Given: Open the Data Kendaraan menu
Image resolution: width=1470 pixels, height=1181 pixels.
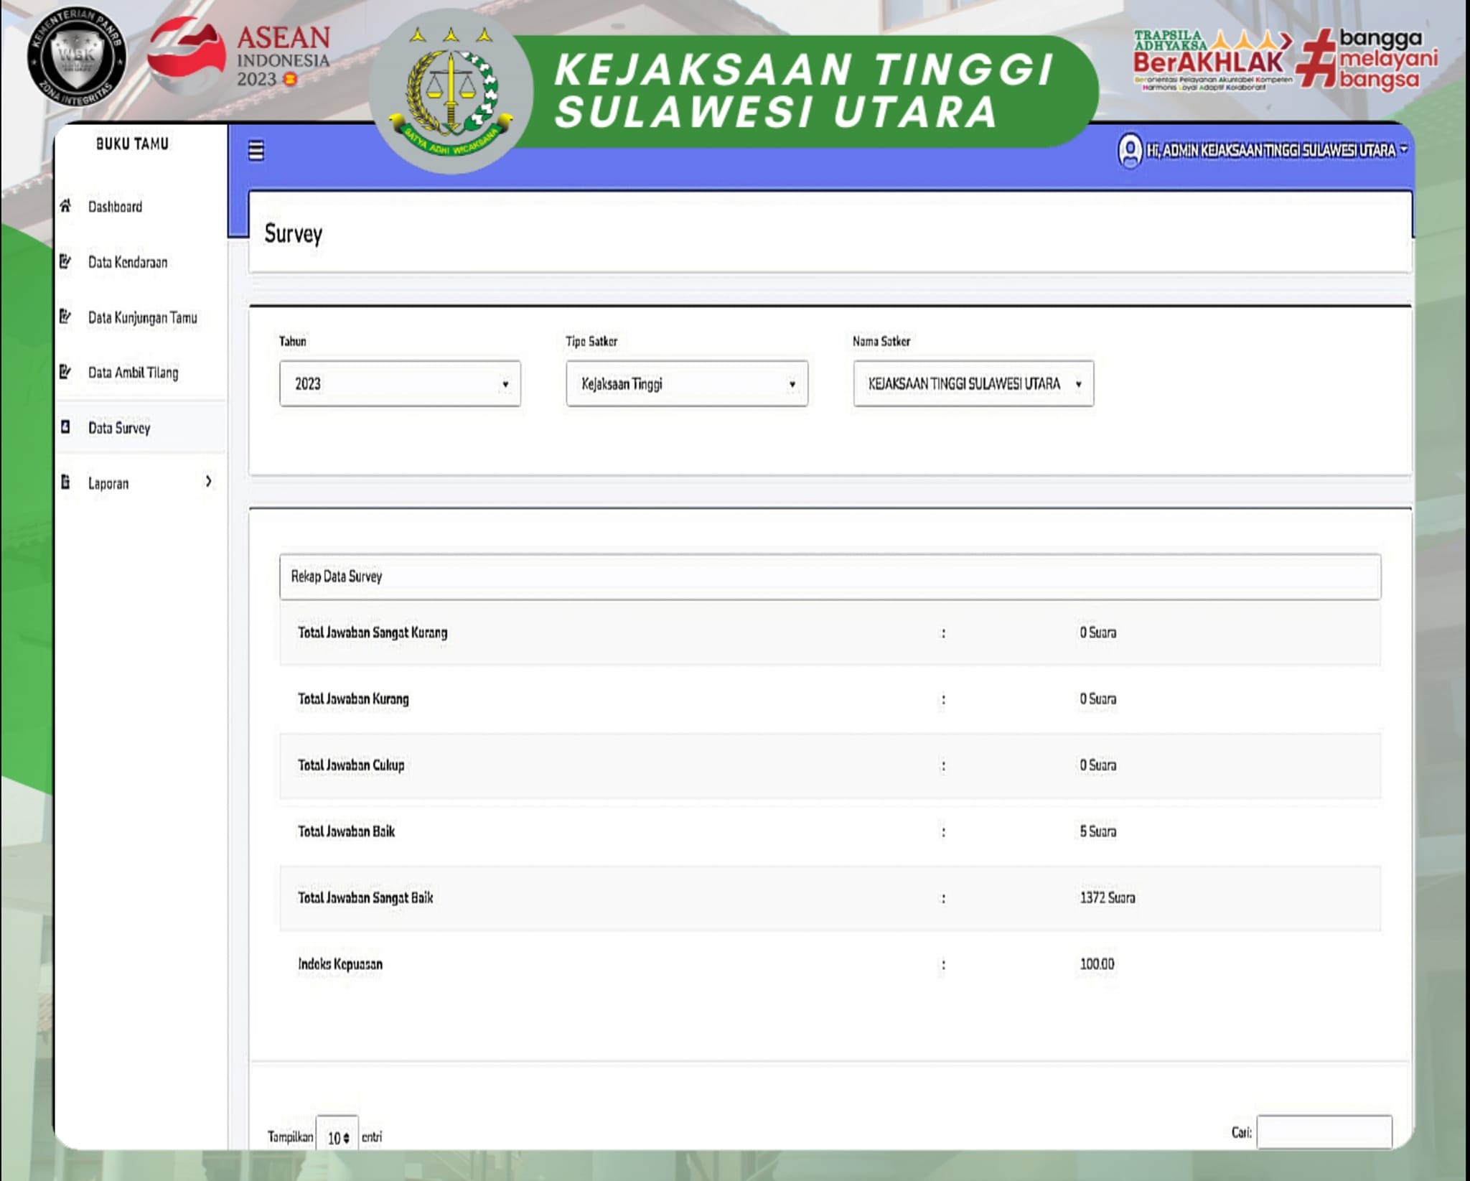Looking at the screenshot, I should 128,262.
